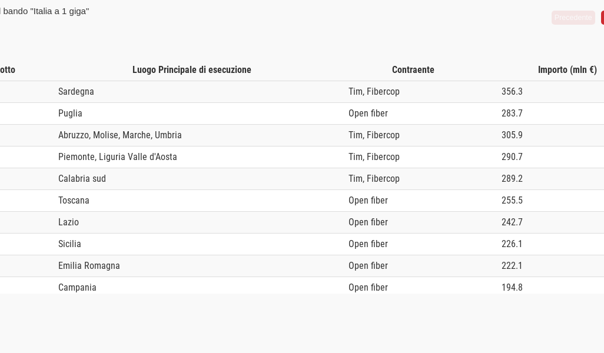Click the Piemonte, Liguria Valle d'Aosta cell
Screen dimensions: 604x353
[x=117, y=157]
